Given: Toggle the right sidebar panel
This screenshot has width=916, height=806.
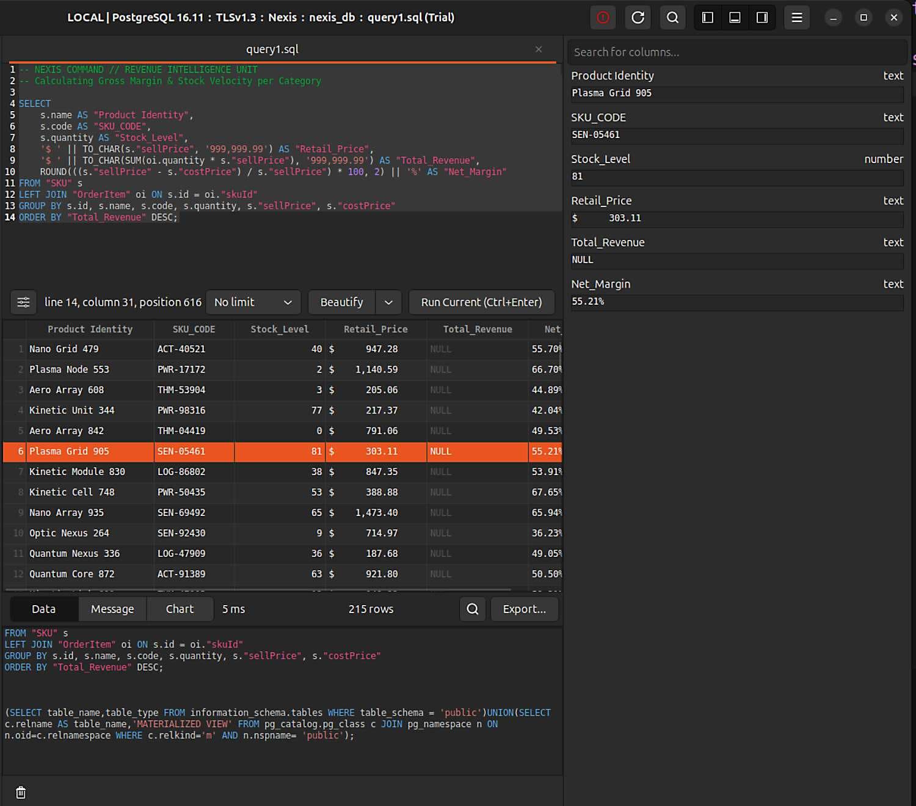Looking at the screenshot, I should (762, 18).
